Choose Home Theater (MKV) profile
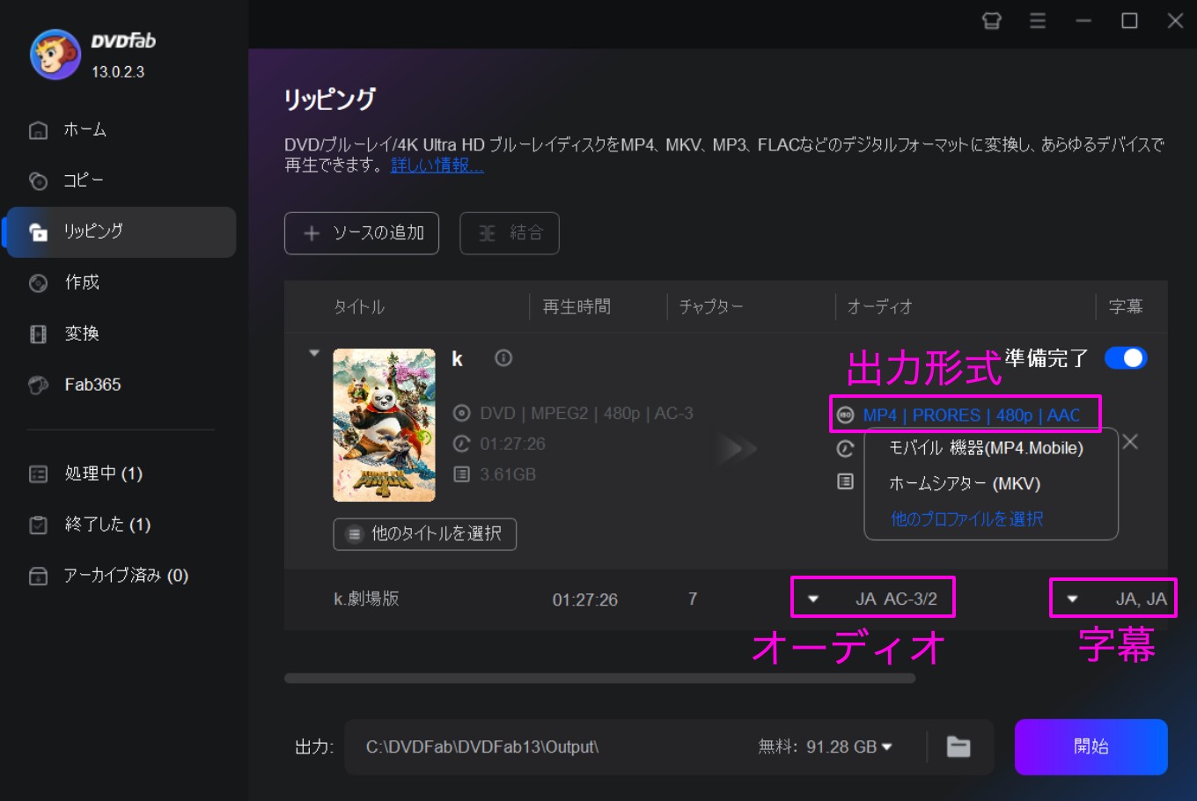The image size is (1197, 801). point(965,484)
